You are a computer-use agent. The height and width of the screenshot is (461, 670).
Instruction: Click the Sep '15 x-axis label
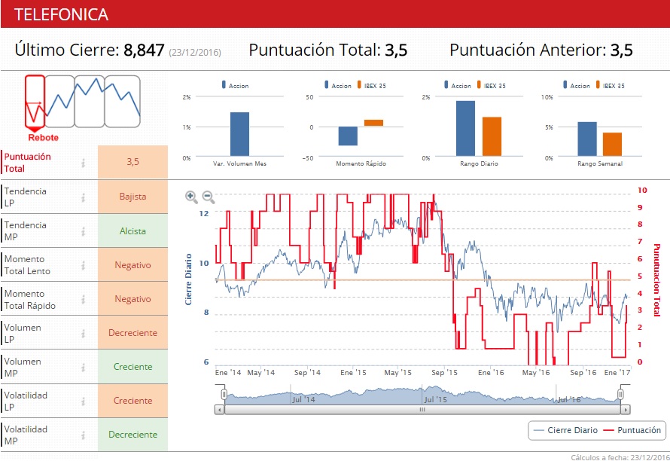[444, 372]
